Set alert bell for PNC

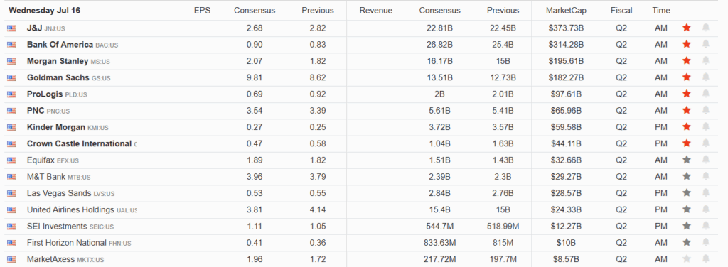[x=706, y=110]
